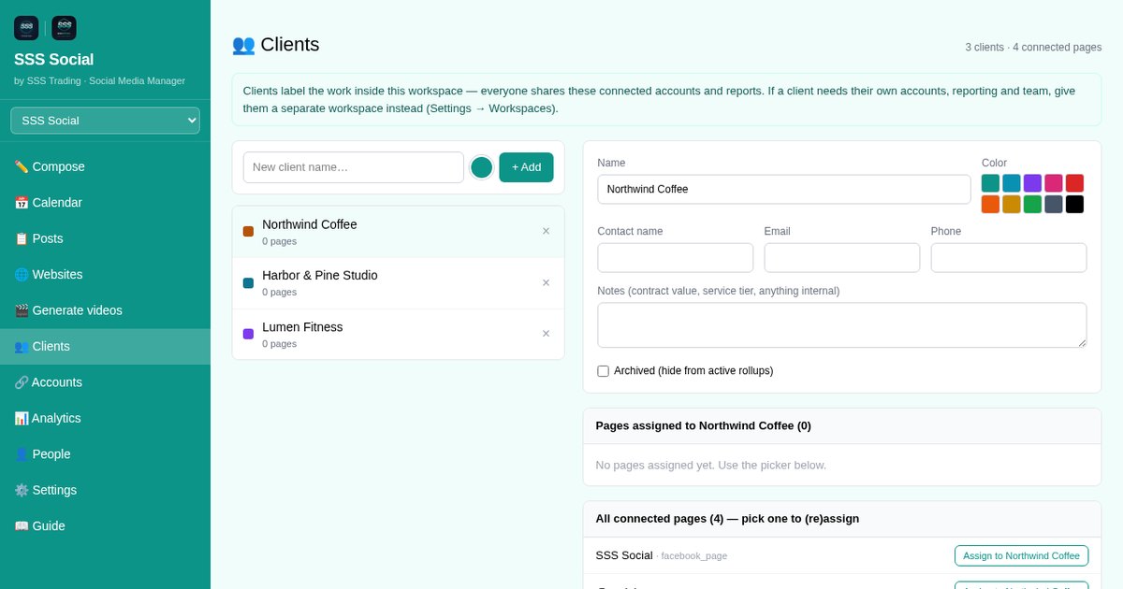Viewport: 1123px width, 589px height.
Task: Open Accounts in the sidebar
Action: pos(105,382)
